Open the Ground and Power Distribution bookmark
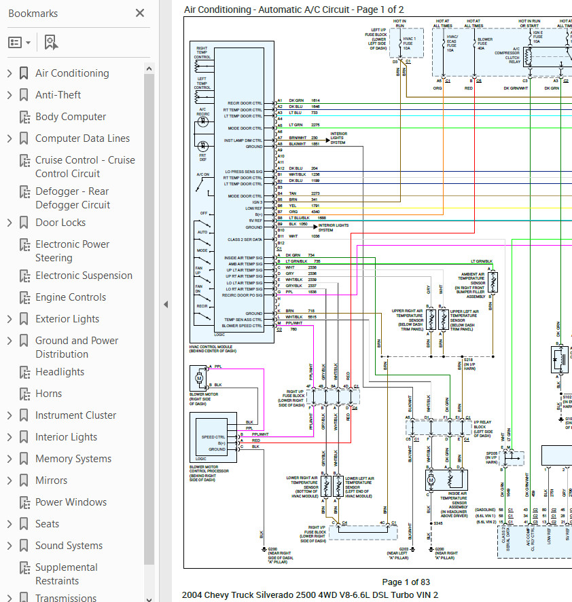 click(77, 347)
